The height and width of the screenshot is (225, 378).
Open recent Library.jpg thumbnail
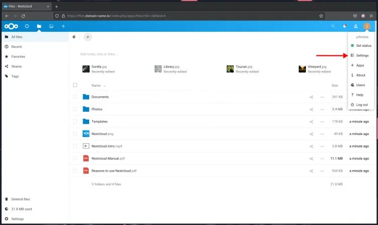coord(158,69)
